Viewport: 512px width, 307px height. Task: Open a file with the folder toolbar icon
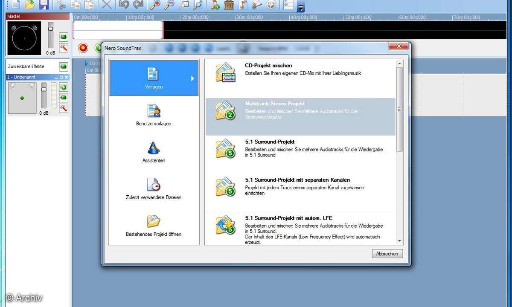pyautogui.click(x=29, y=5)
